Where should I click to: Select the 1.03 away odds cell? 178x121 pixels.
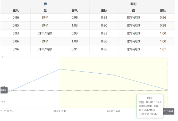coord(75,25)
